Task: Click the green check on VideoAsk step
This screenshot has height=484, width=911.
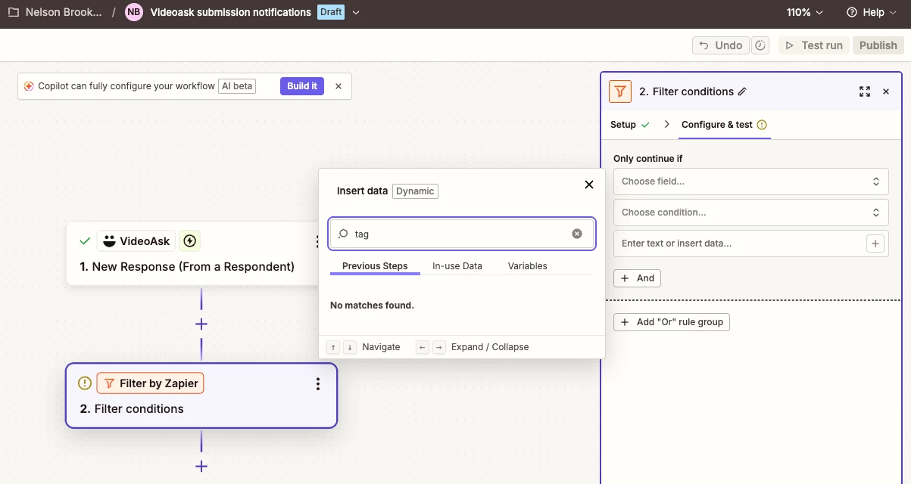Action: (x=85, y=241)
